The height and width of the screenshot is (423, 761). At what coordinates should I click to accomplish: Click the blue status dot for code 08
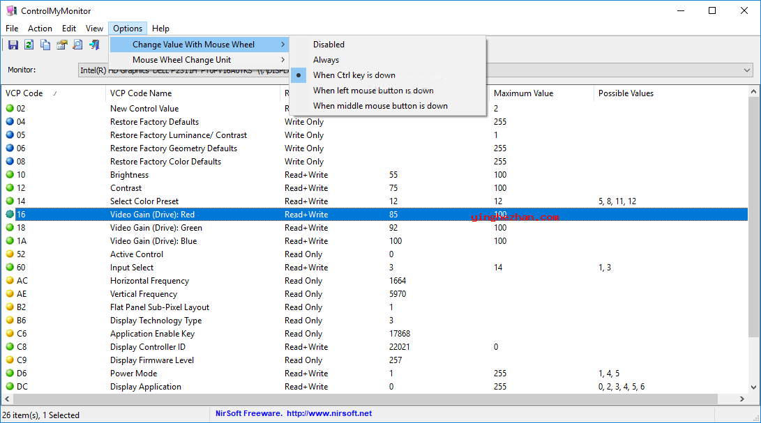10,161
